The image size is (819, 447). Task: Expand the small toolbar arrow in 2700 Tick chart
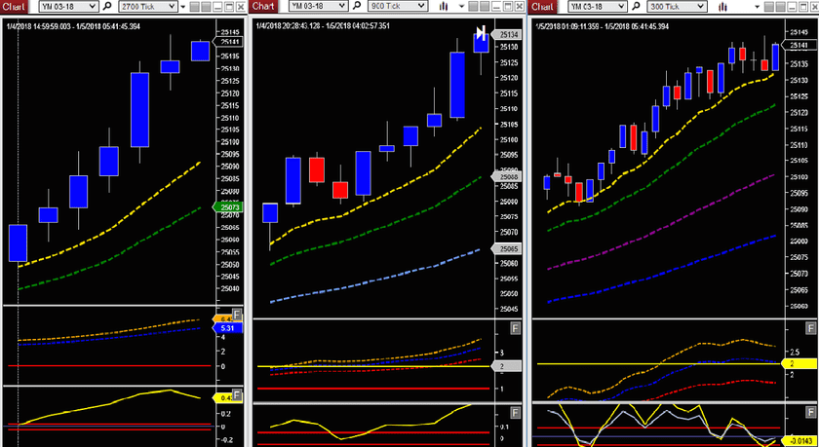pyautogui.click(x=183, y=6)
